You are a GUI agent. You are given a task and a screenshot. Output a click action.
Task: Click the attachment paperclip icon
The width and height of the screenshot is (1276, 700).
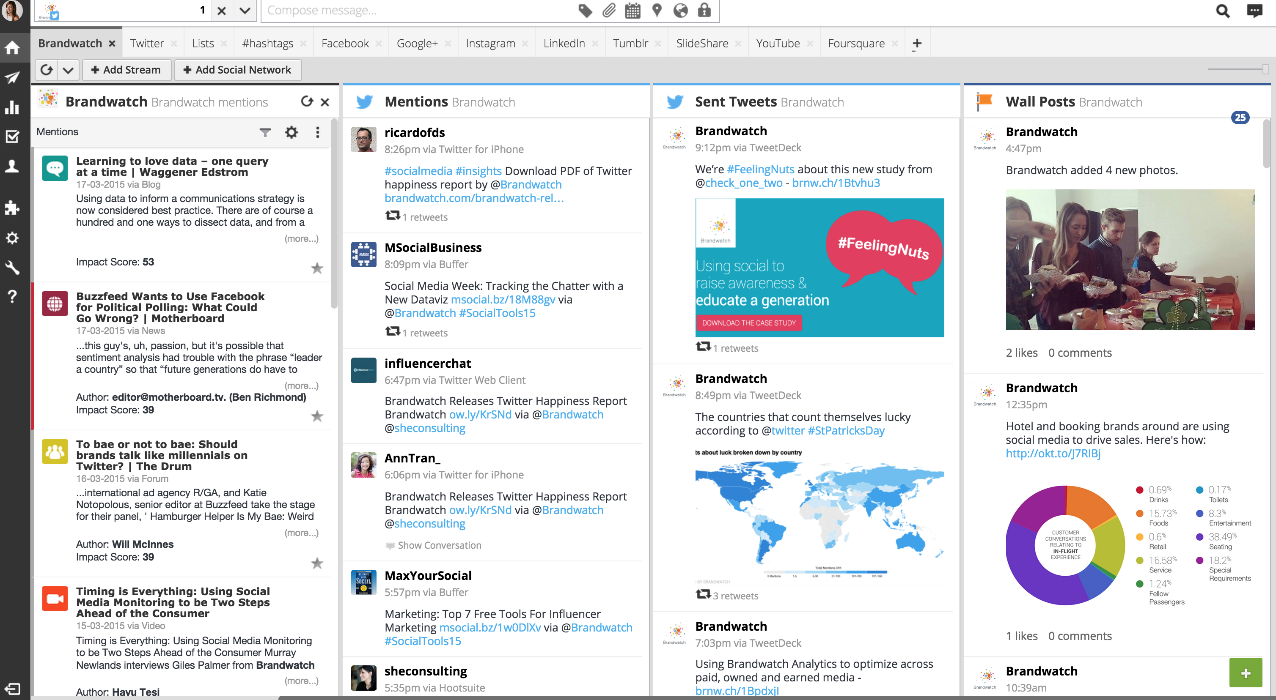[x=609, y=11]
